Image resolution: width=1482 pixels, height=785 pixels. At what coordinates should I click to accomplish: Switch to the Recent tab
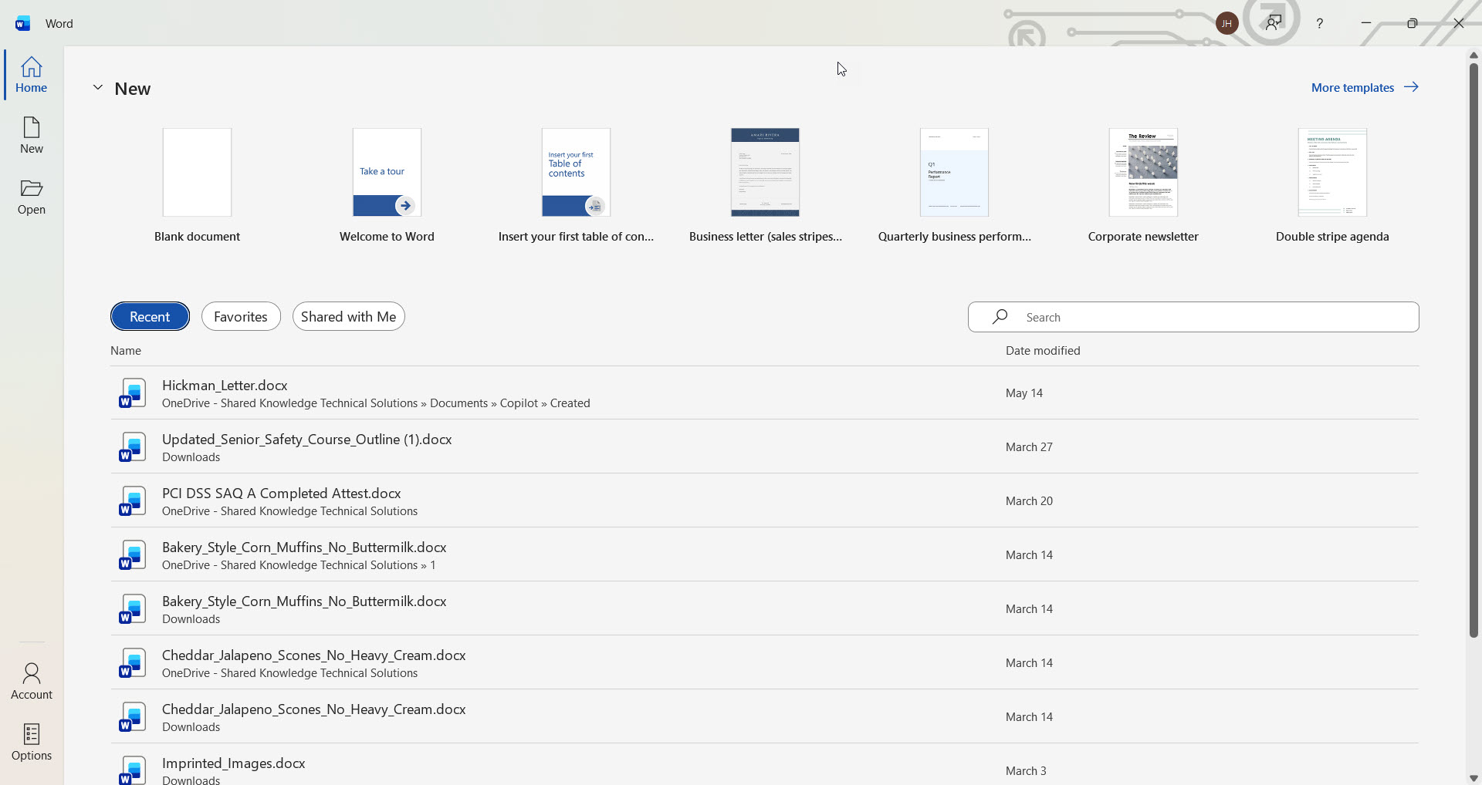150,317
